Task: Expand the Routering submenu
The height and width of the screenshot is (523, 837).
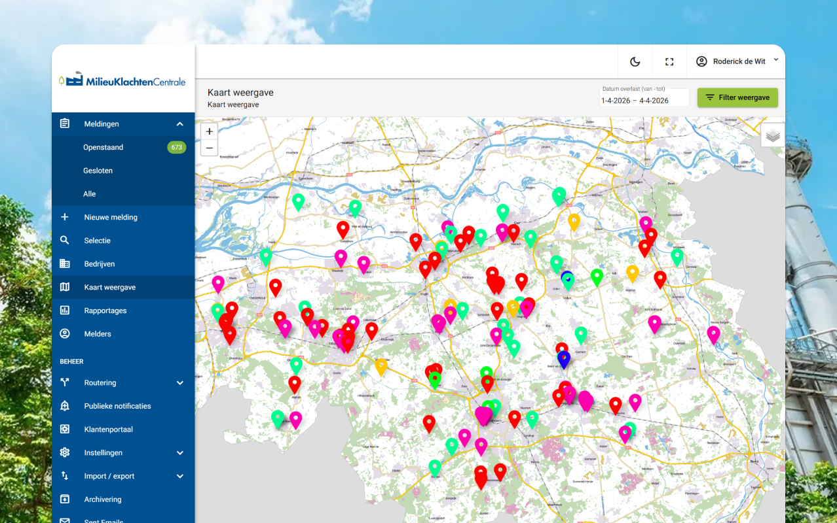Action: pyautogui.click(x=180, y=382)
